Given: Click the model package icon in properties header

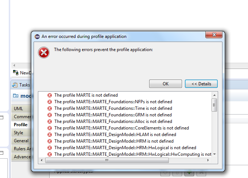Looking at the screenshot, I should (16, 96).
